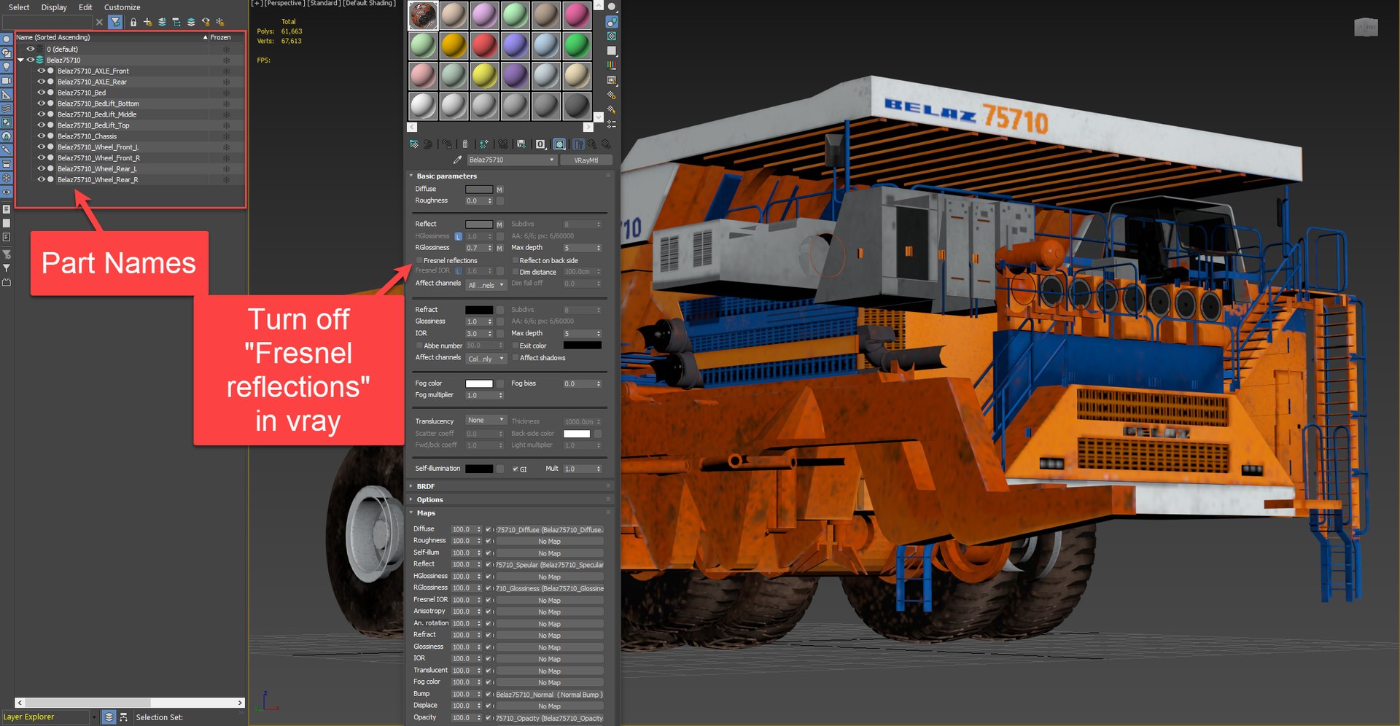Viewport: 1400px width, 726px height.
Task: Click Select by Material icon
Action: pyautogui.click(x=612, y=109)
